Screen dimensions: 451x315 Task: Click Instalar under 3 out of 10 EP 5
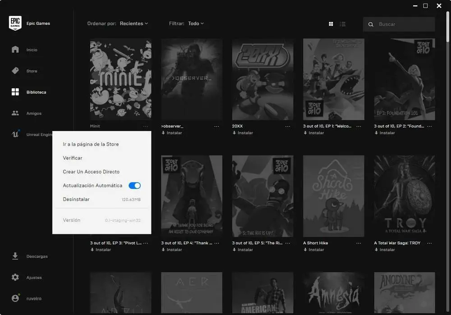pyautogui.click(x=243, y=250)
